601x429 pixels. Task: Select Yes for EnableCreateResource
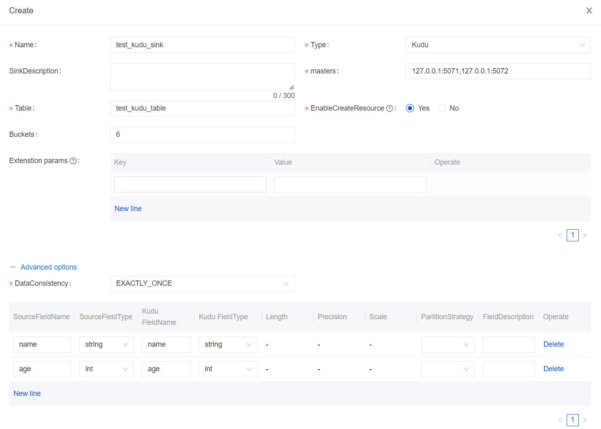[410, 108]
